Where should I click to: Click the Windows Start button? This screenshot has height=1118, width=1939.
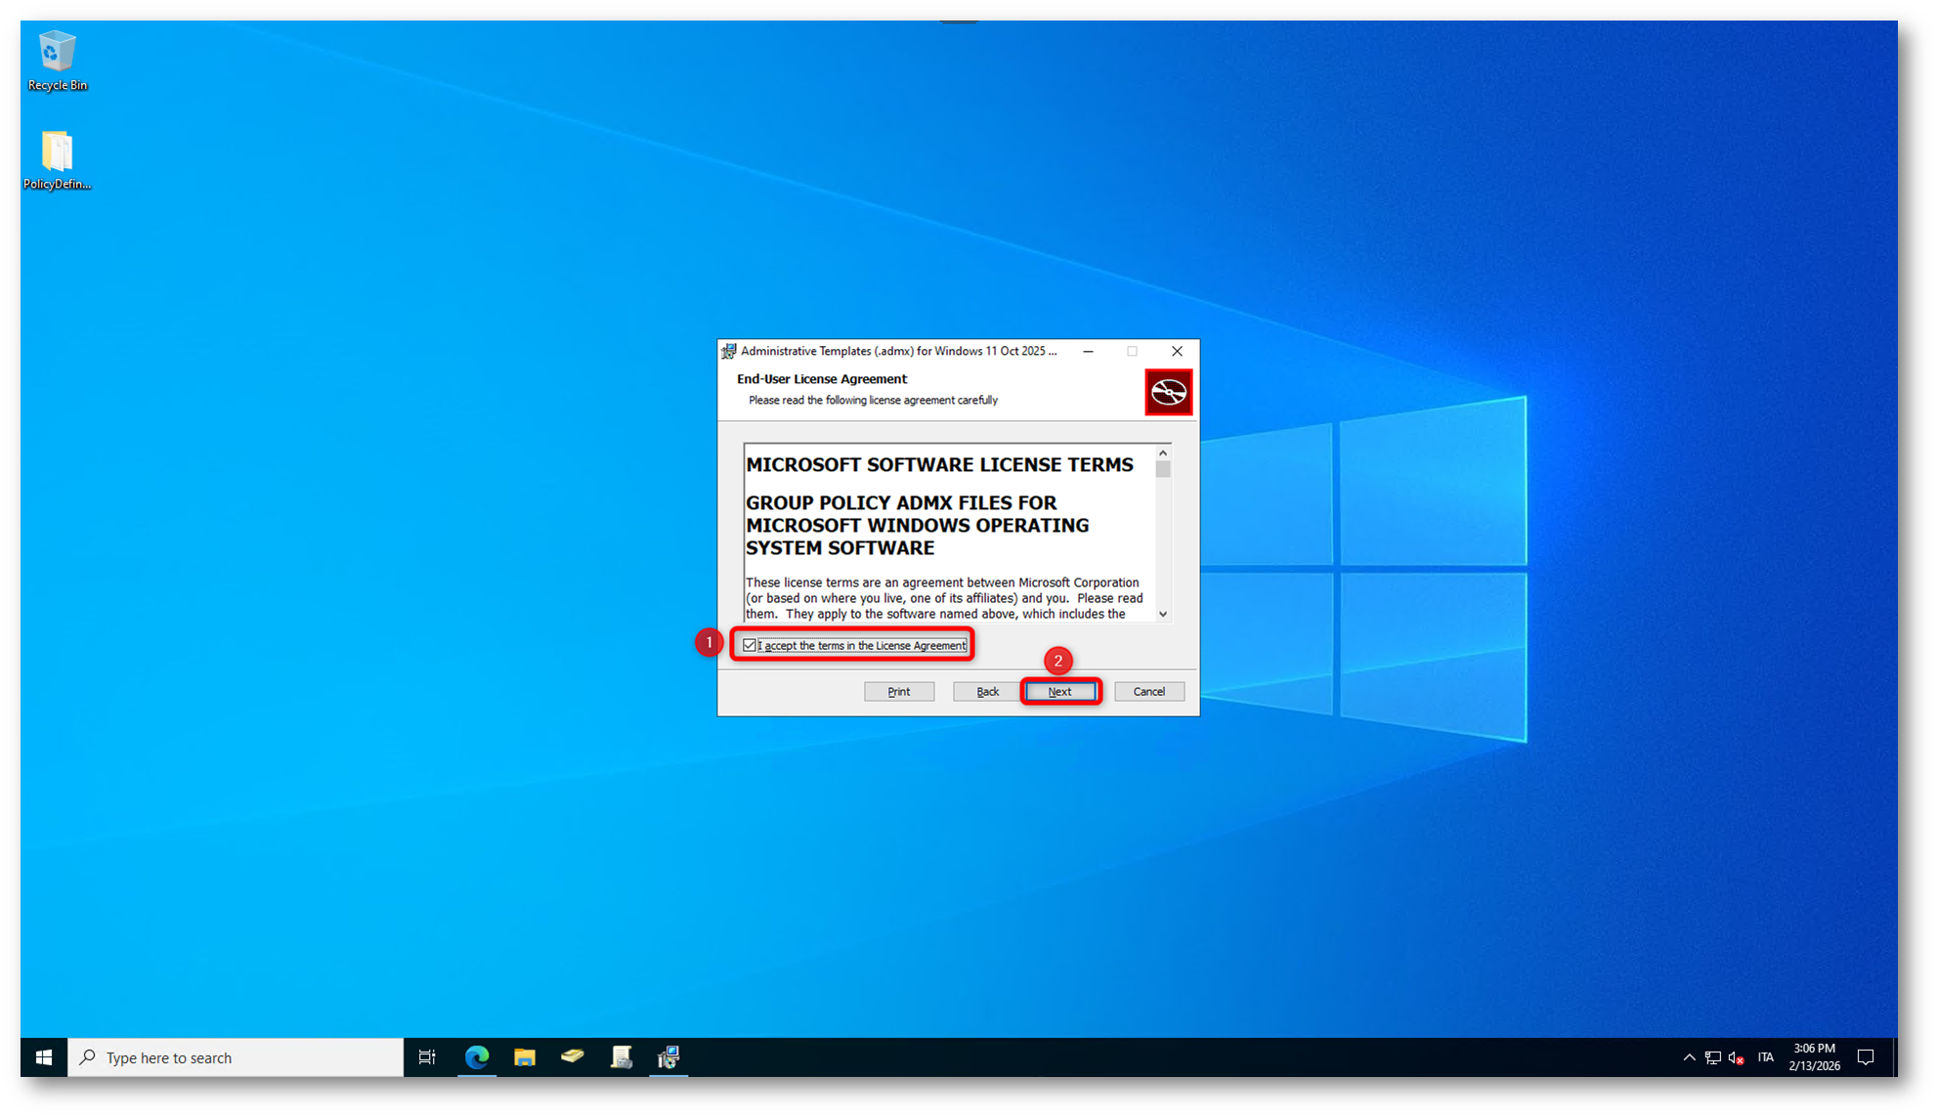[x=44, y=1057]
